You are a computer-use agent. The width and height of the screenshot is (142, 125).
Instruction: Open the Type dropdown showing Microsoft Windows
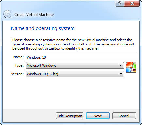(x=75, y=65)
